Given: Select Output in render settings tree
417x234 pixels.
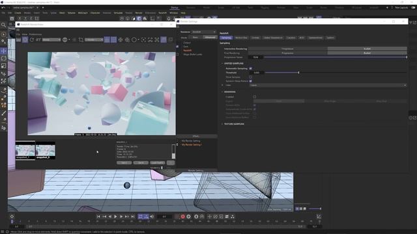Looking at the screenshot, I should (x=187, y=42).
